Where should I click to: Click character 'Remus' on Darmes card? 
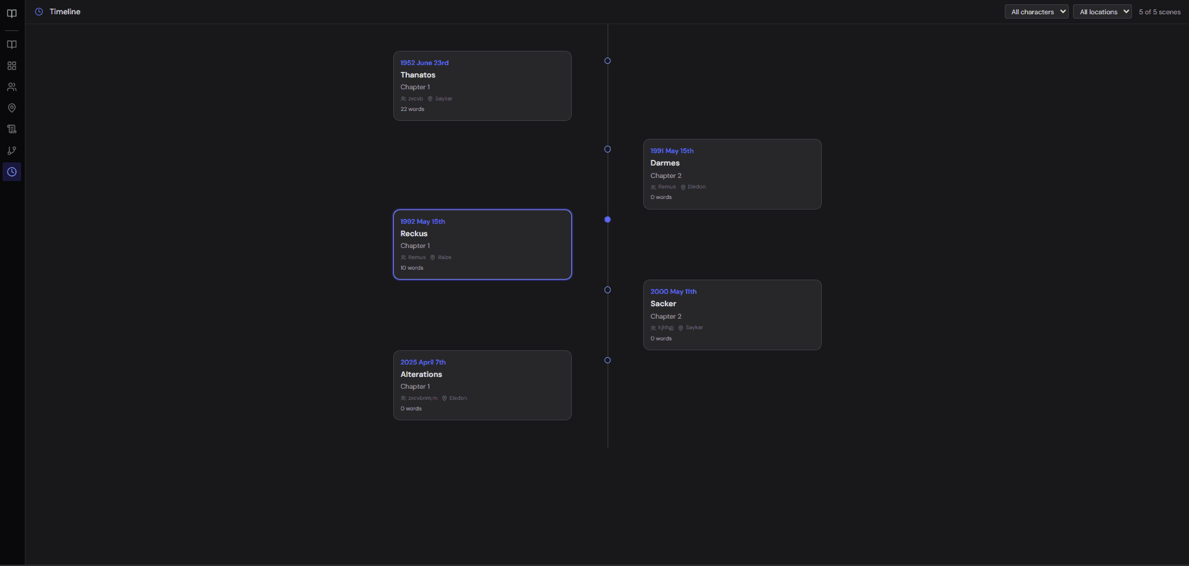(667, 187)
